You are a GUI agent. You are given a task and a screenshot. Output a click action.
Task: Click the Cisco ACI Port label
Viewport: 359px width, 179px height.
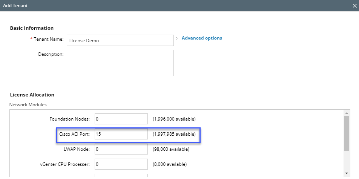coord(74,134)
